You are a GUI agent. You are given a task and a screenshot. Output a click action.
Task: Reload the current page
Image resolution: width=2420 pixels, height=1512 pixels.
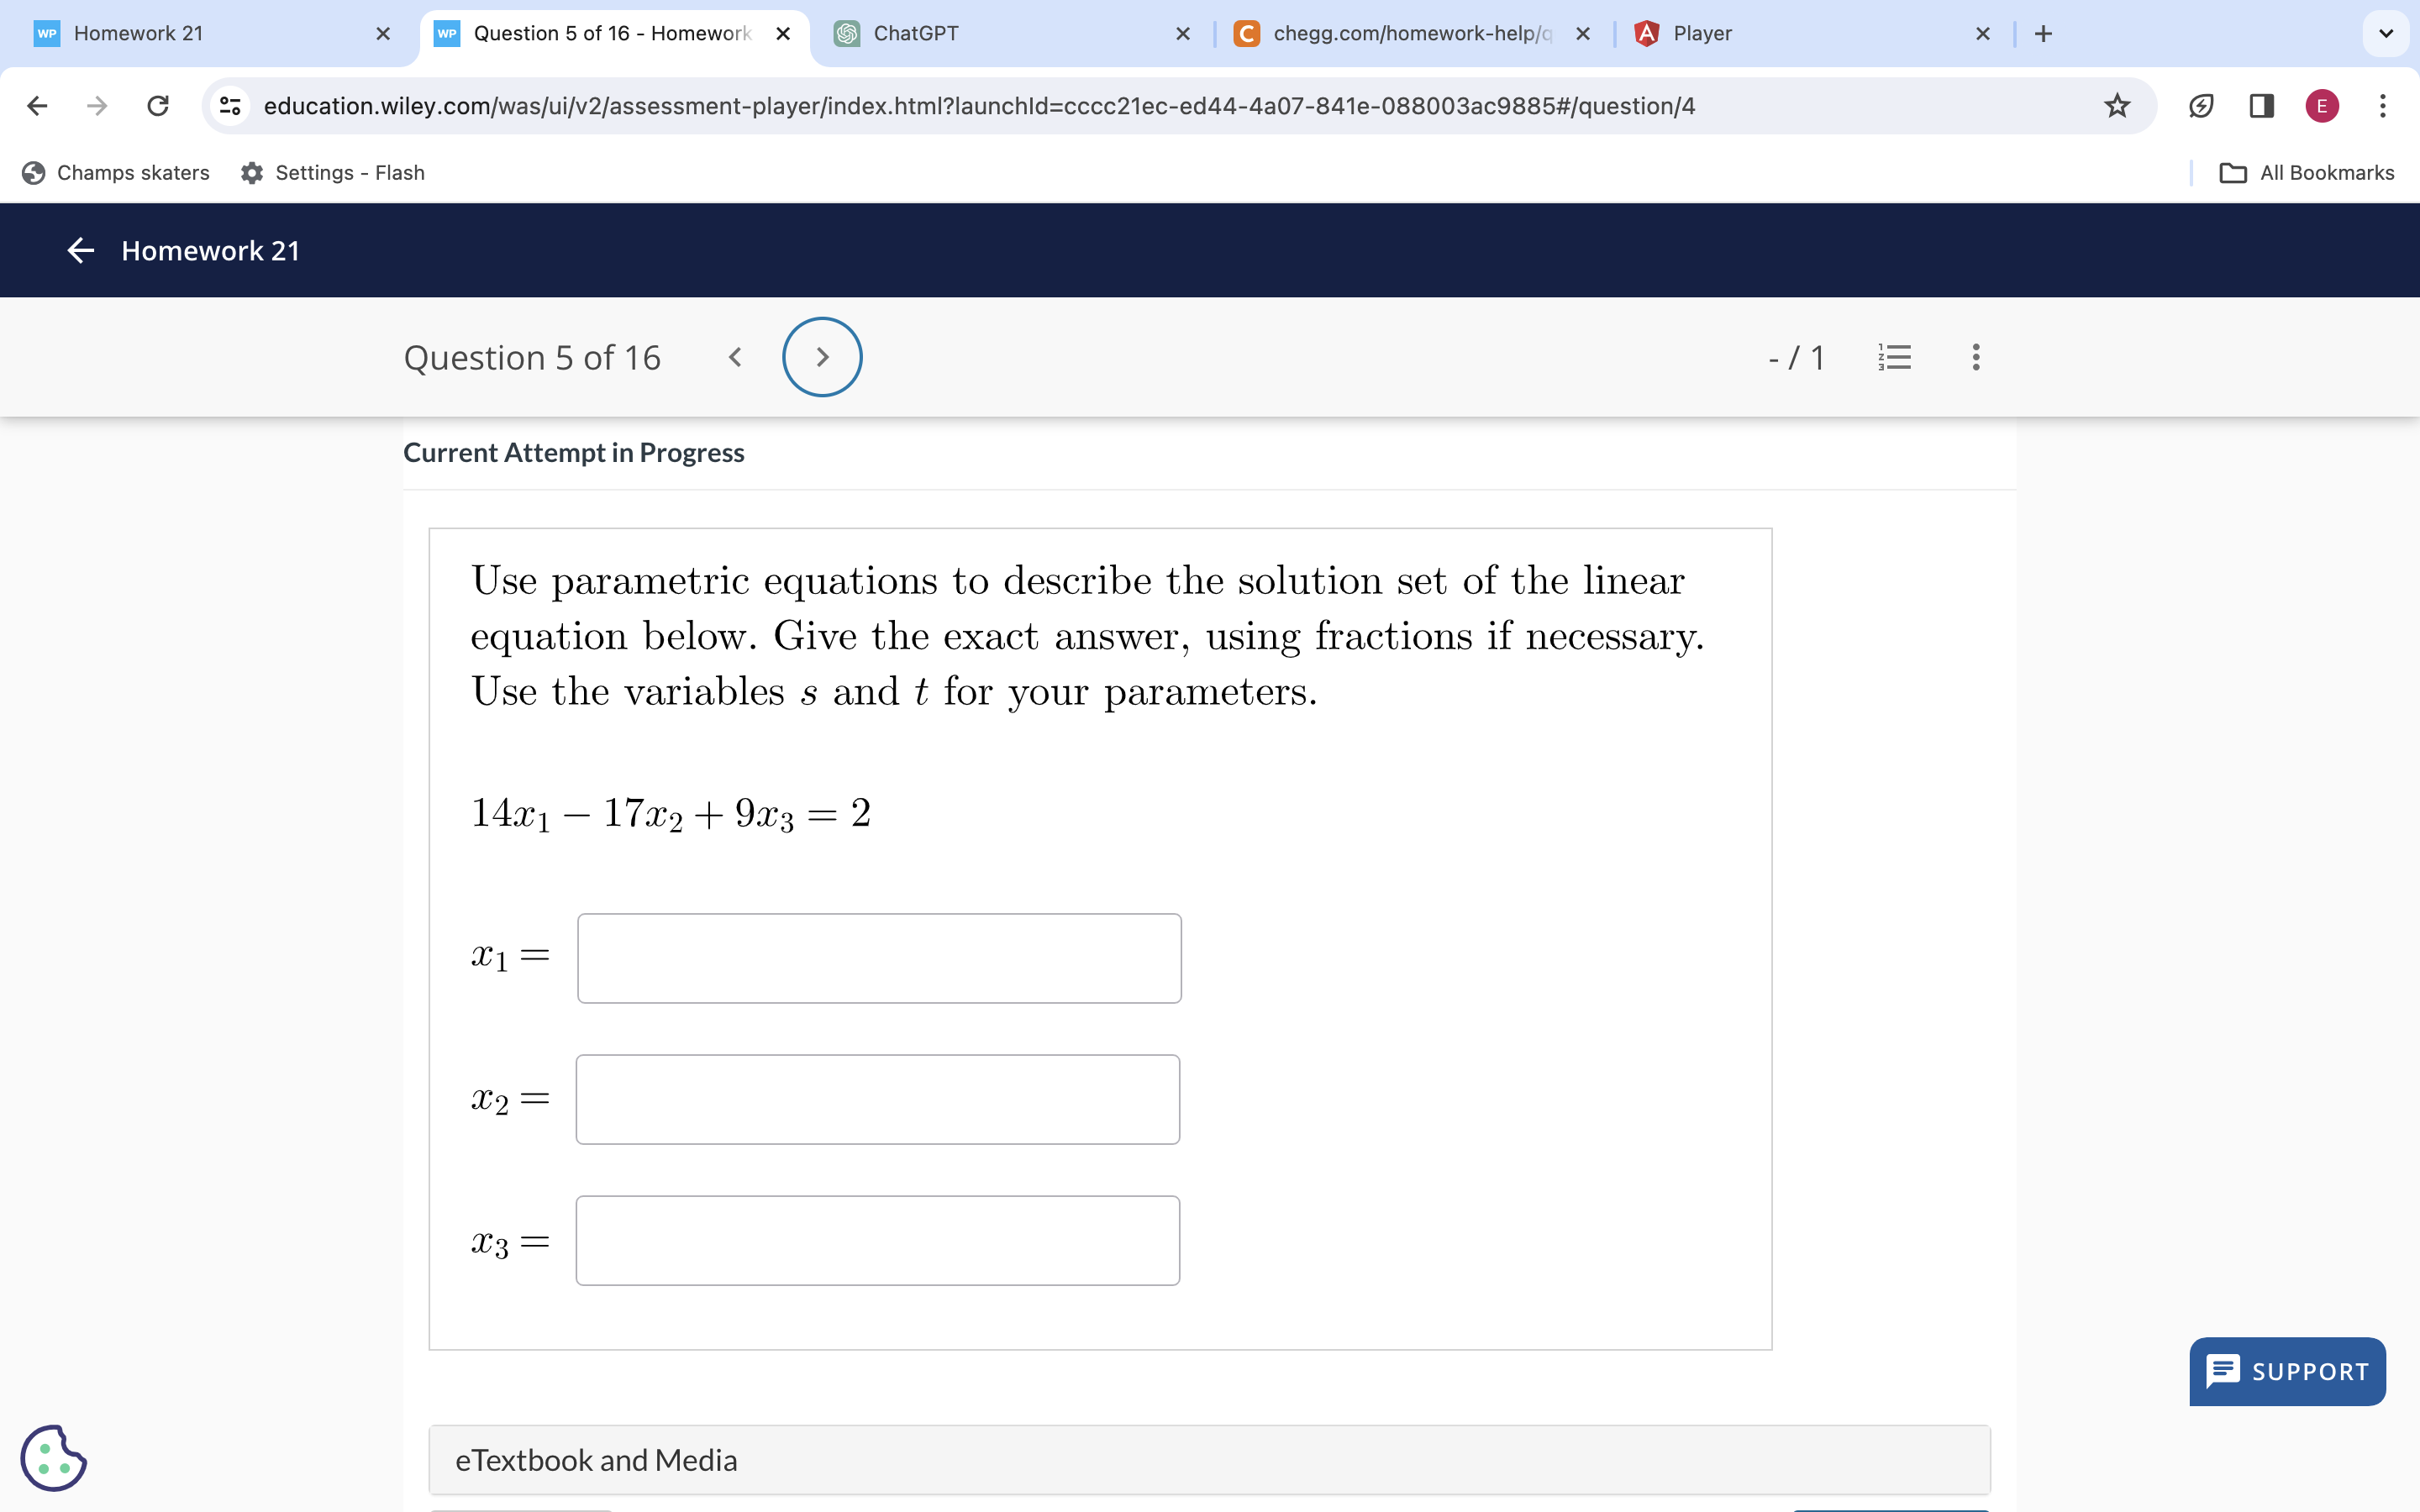click(x=157, y=106)
